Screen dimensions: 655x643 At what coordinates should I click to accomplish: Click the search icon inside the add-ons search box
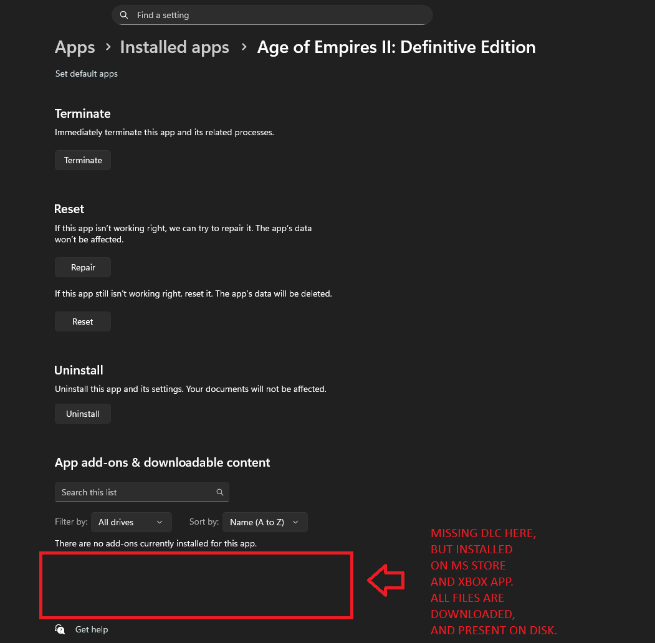click(x=219, y=492)
